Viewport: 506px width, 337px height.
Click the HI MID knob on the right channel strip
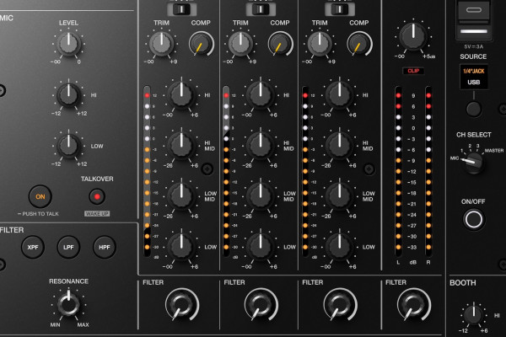[340, 146]
